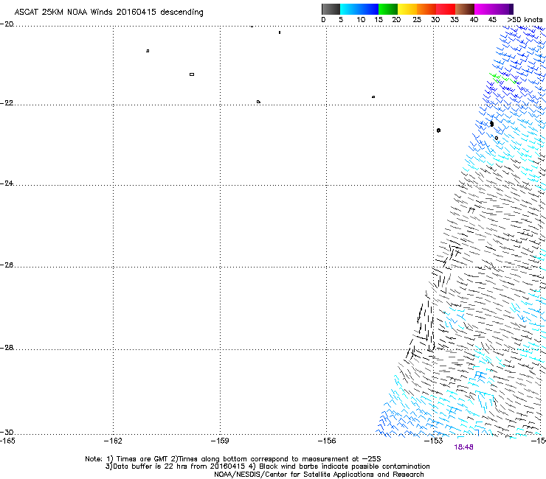The height and width of the screenshot is (479, 546).
Task: Click the green 15-20 knots color bar segment
Action: pos(388,9)
